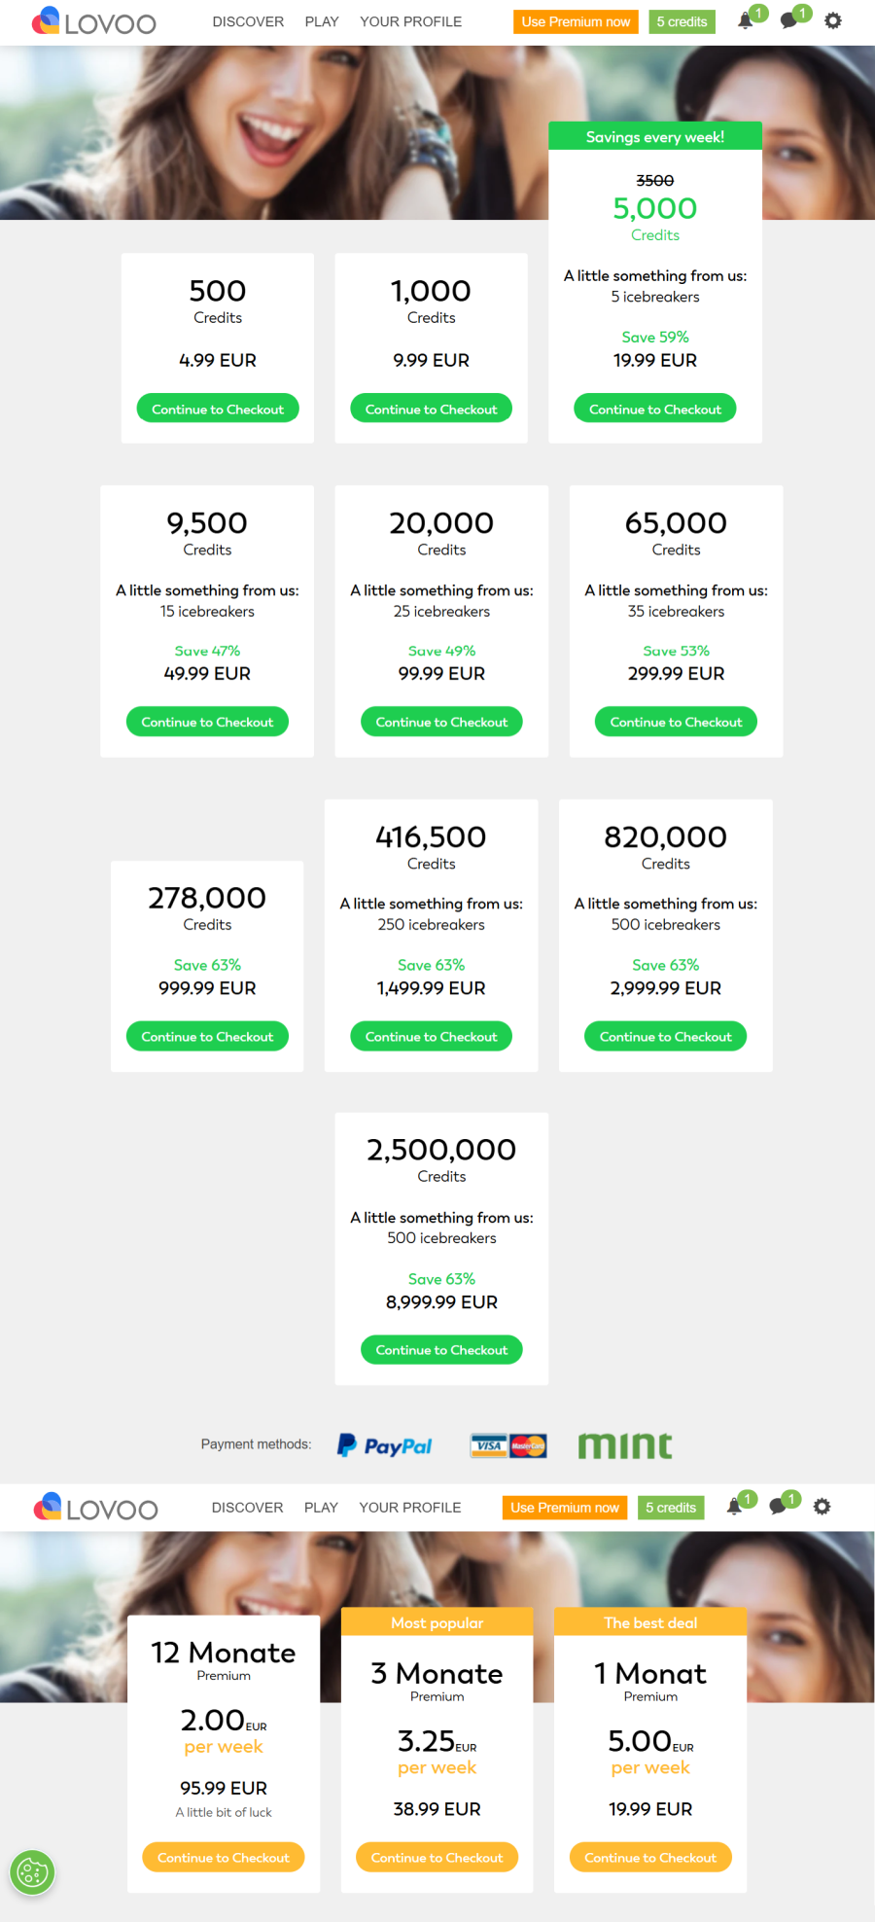Select the mint payment method logo

625,1445
